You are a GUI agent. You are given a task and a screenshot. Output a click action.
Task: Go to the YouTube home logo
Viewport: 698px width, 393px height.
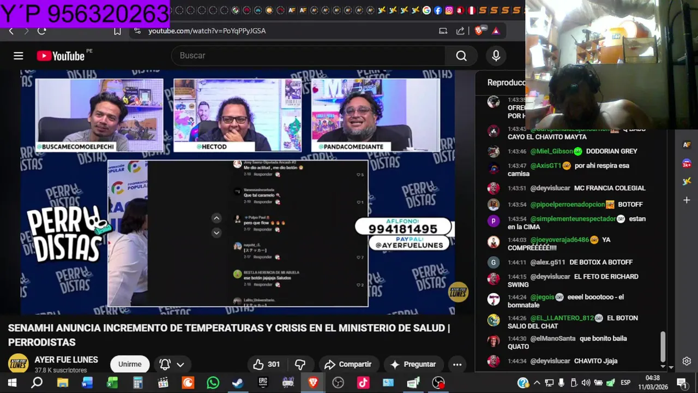pos(61,56)
